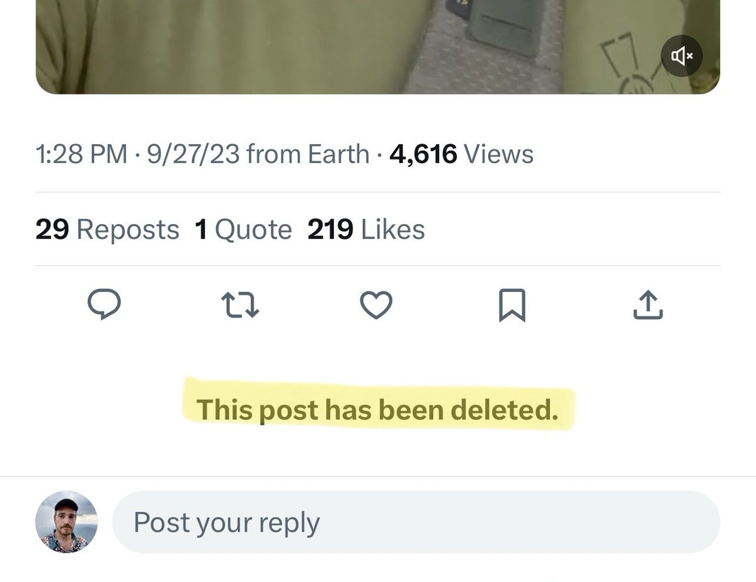The image size is (756, 582).
Task: Open the share post icon
Action: coord(648,305)
